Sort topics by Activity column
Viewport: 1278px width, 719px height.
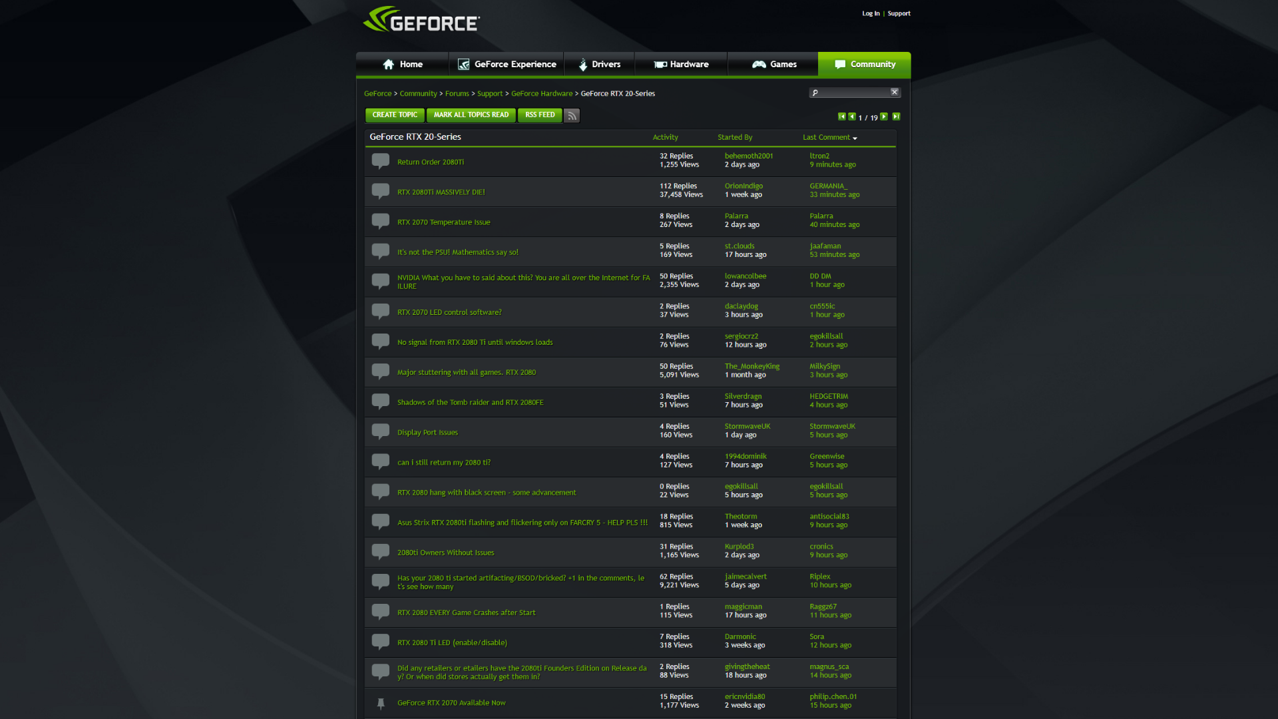coord(665,137)
